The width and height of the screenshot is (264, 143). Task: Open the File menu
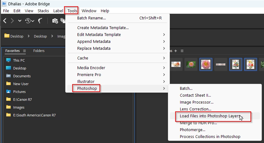(6, 11)
